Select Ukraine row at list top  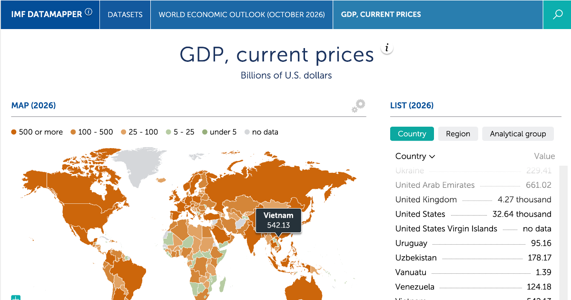473,170
